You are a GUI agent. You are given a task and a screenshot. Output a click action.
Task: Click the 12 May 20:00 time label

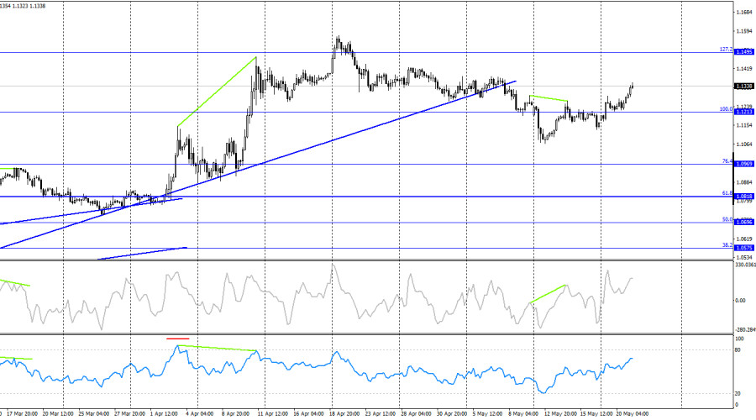pos(560,414)
